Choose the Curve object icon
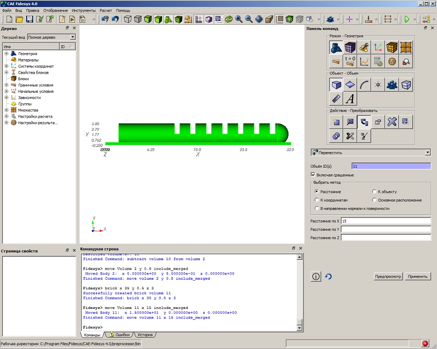 click(x=364, y=85)
